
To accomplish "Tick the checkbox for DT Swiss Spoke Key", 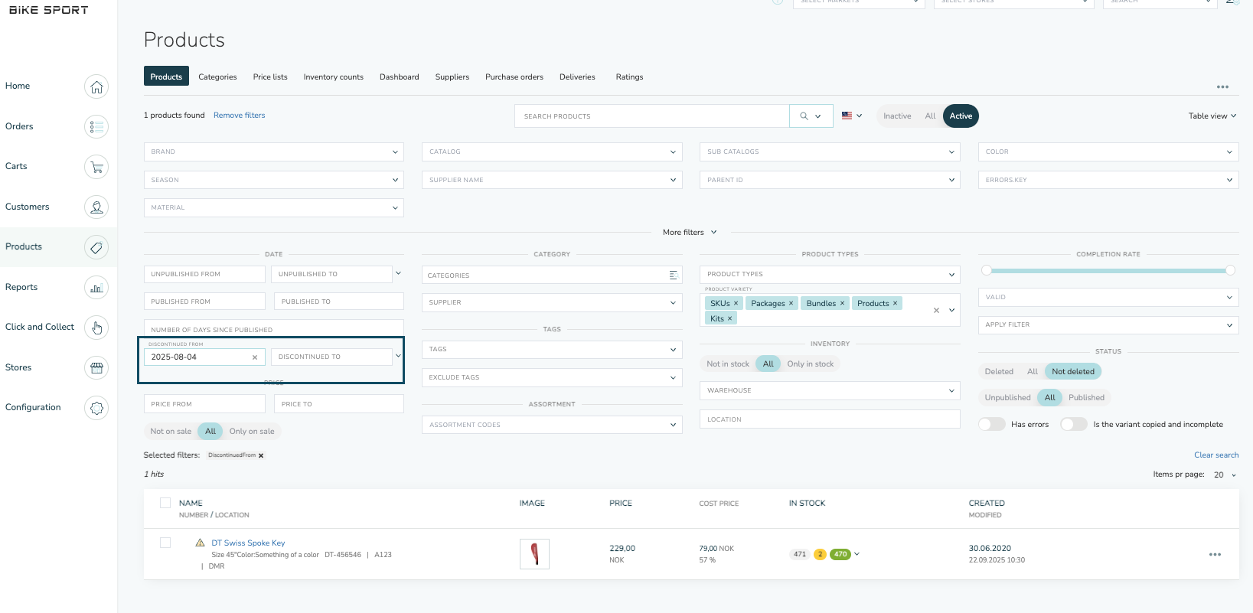I will 165,543.
